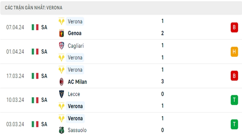The image size is (242, 136).
Task: Click the Sassuolo club crest icon
Action: tap(62, 130)
